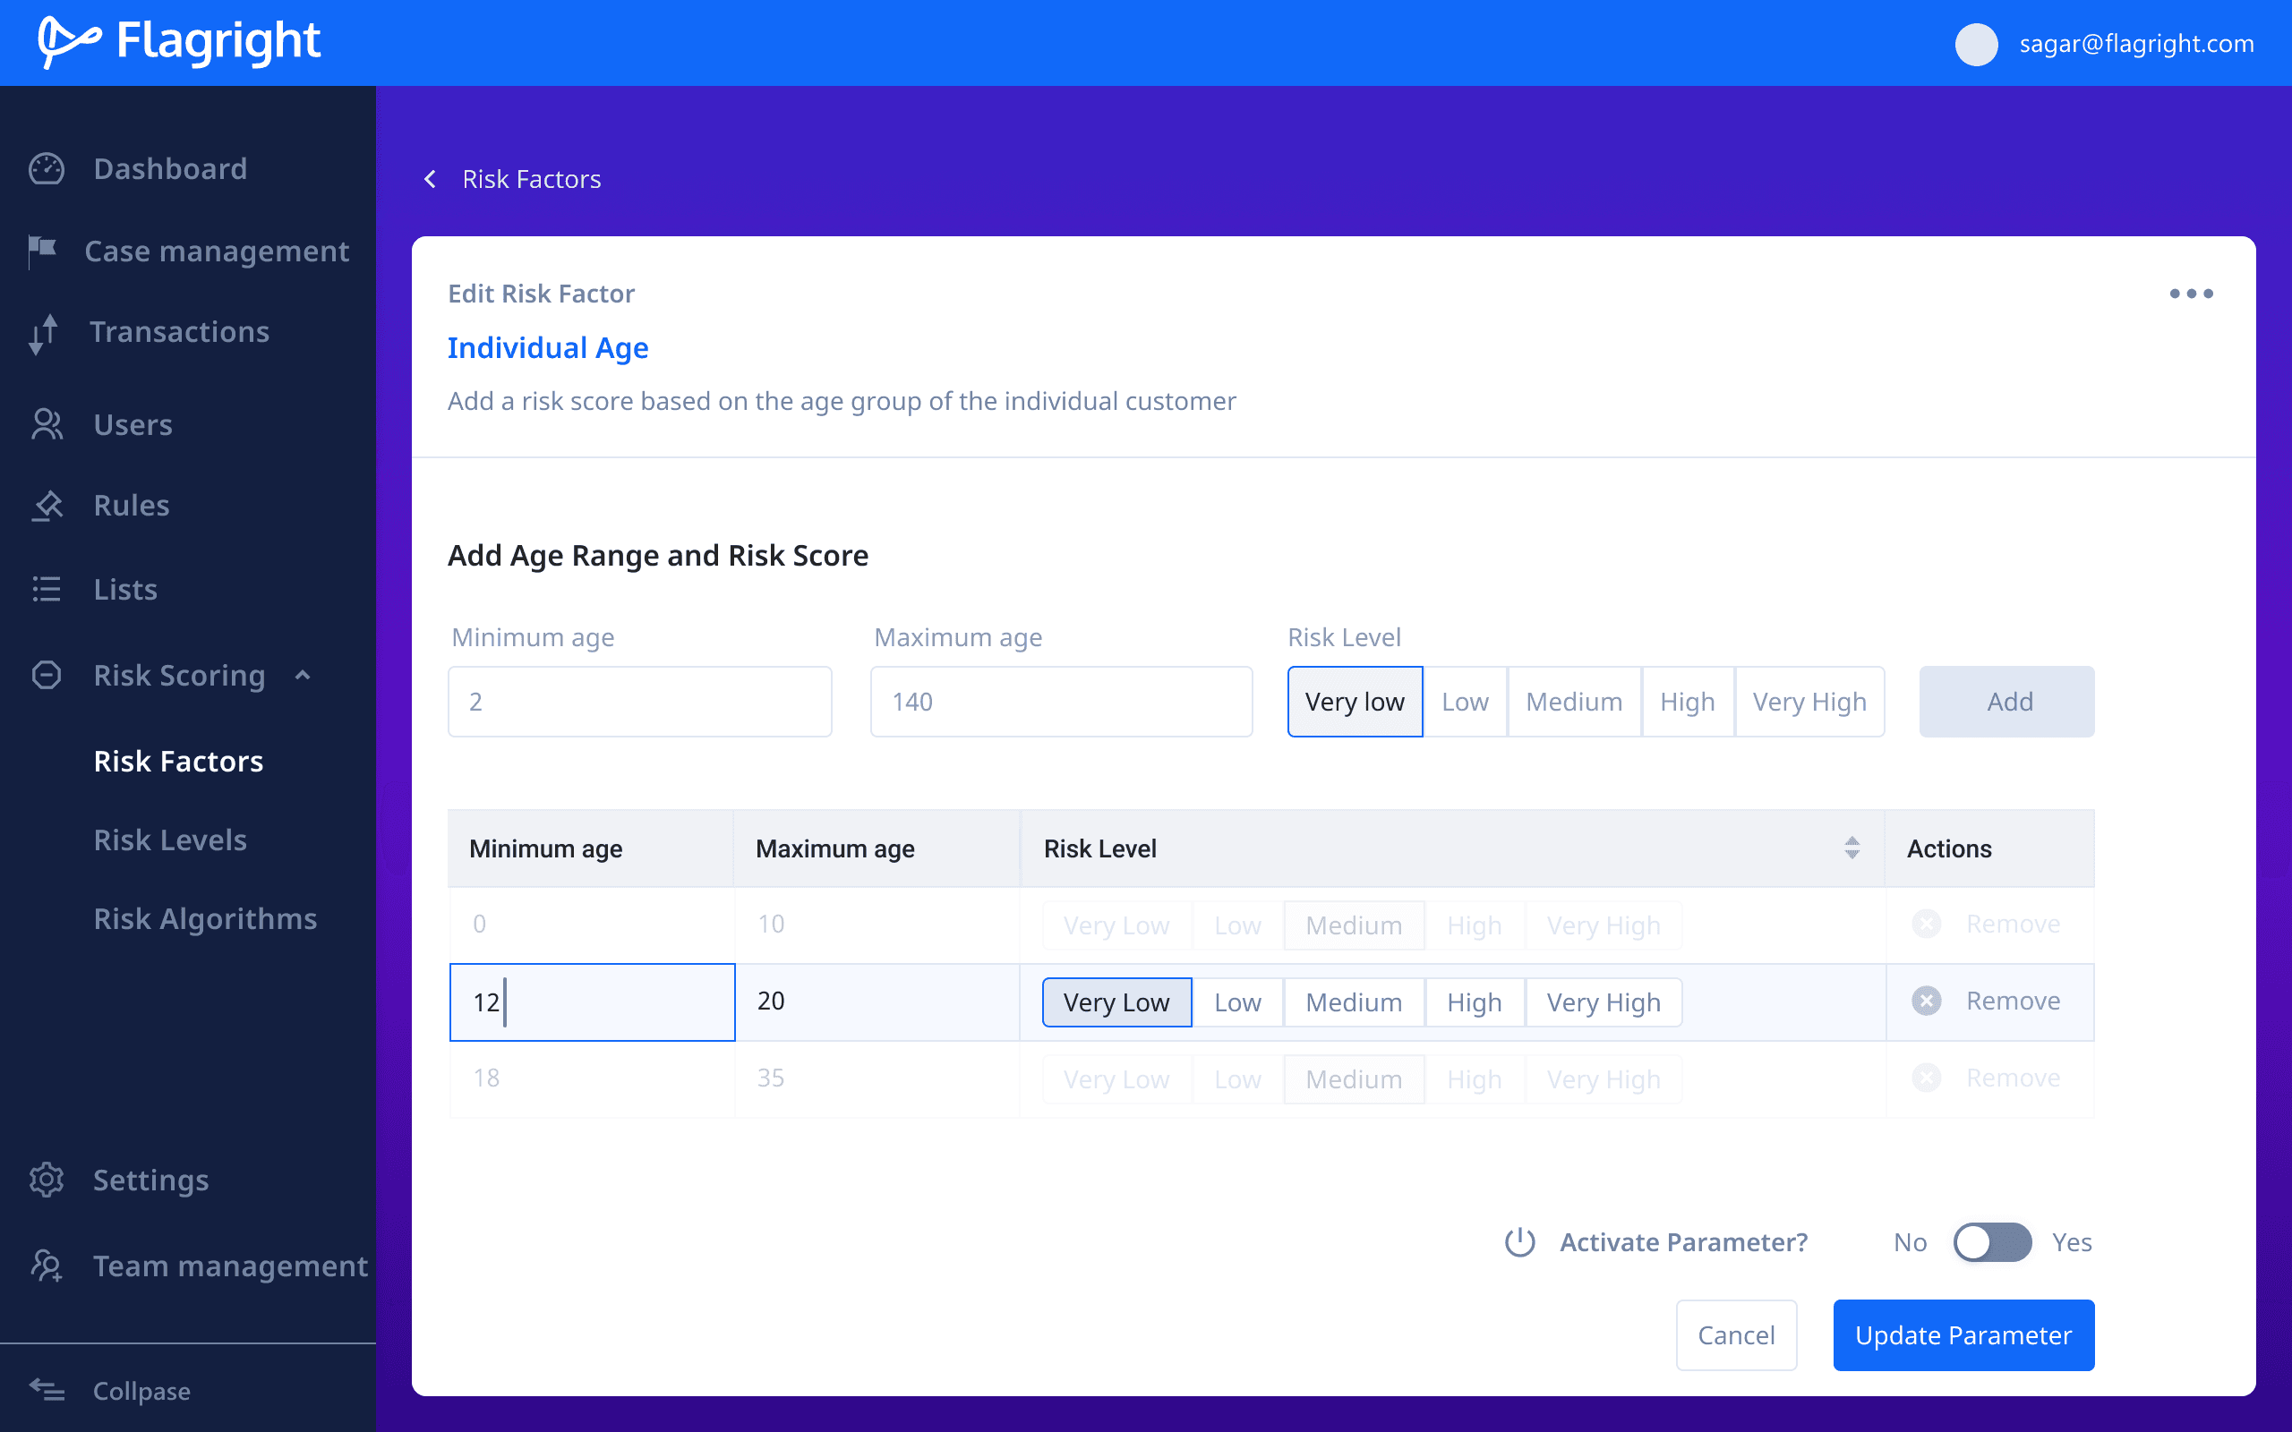Toggle the Activate Parameter switch
2292x1432 pixels.
(1992, 1242)
